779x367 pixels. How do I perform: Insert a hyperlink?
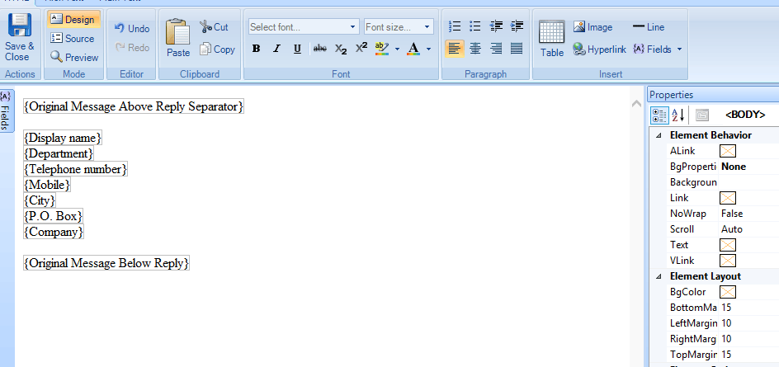599,49
